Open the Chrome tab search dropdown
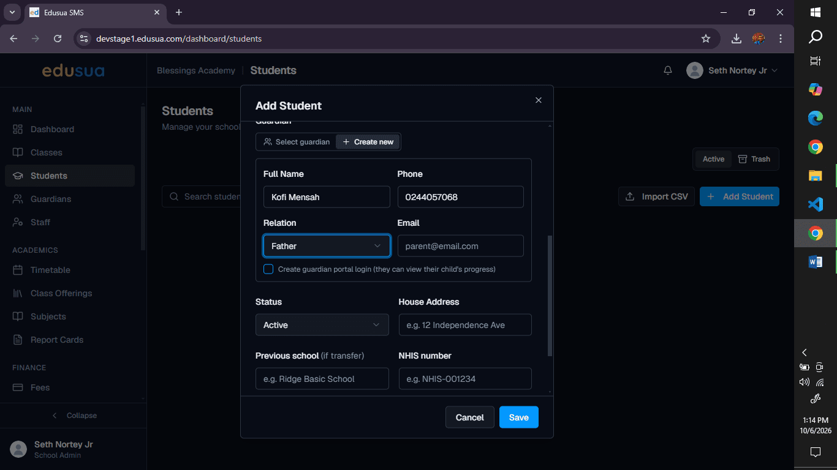837x470 pixels. tap(12, 12)
